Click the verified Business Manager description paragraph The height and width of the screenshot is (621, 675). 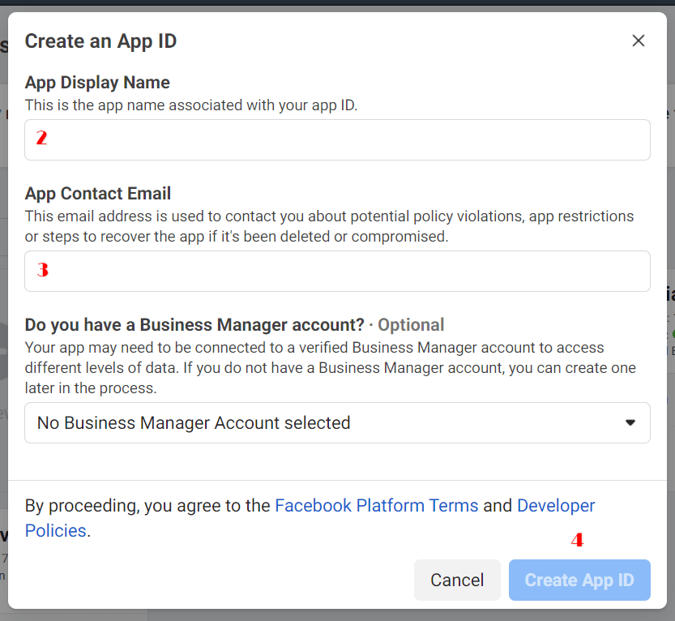pos(330,368)
